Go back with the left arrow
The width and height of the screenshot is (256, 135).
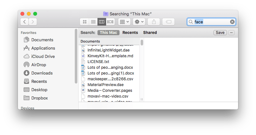click(25, 22)
